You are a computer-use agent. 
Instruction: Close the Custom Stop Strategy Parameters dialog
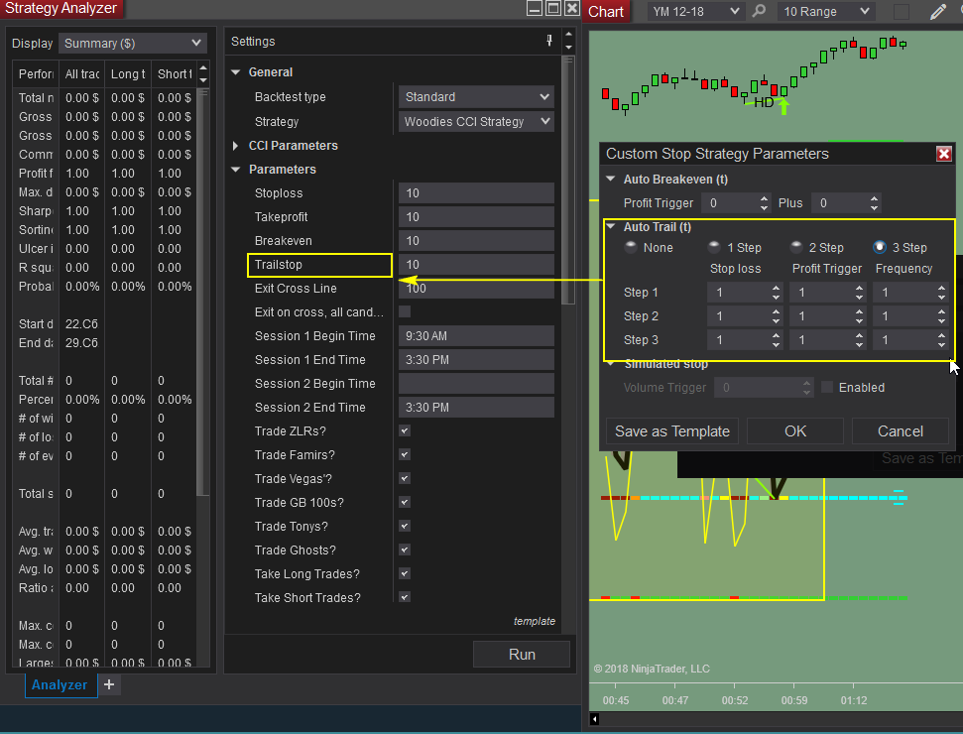click(943, 154)
